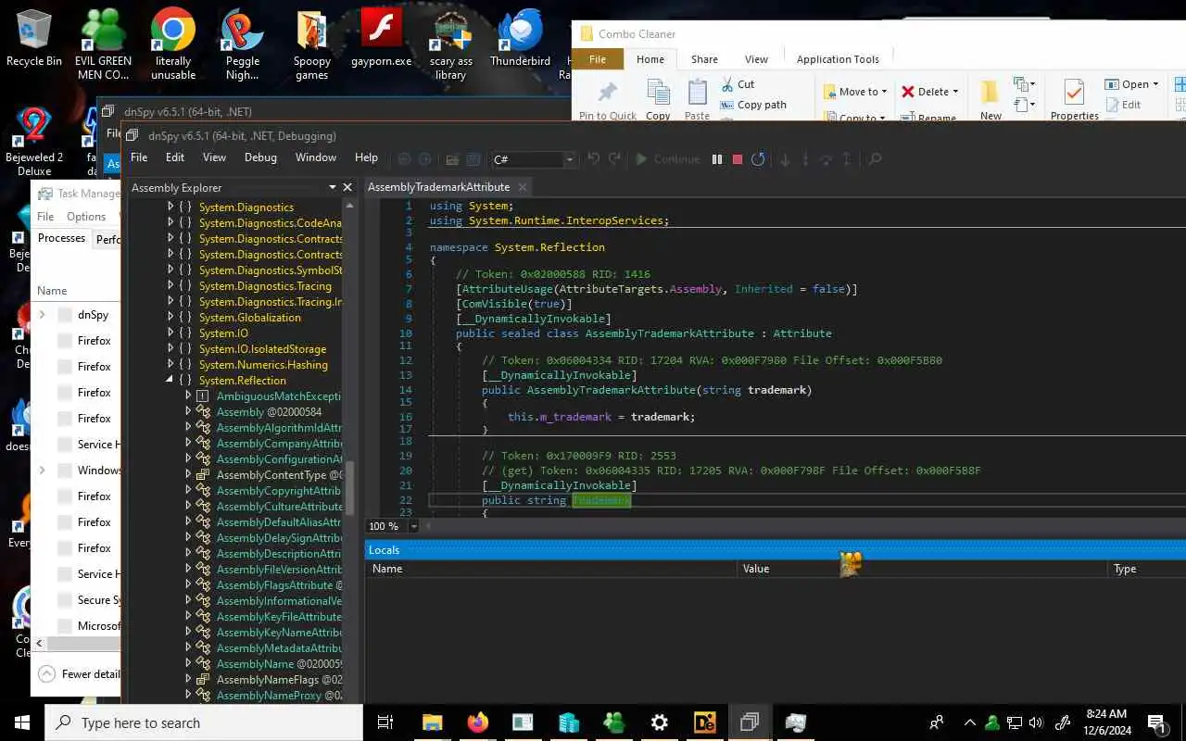Click the Navigate Forward icon in dnSpy
1186x741 pixels.
[425, 159]
